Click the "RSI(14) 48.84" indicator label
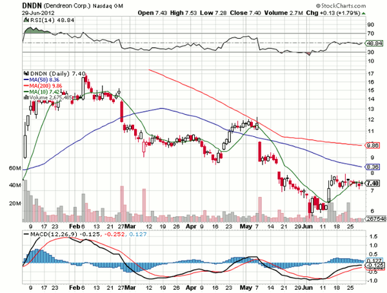The height and width of the screenshot is (293, 387). 52,20
